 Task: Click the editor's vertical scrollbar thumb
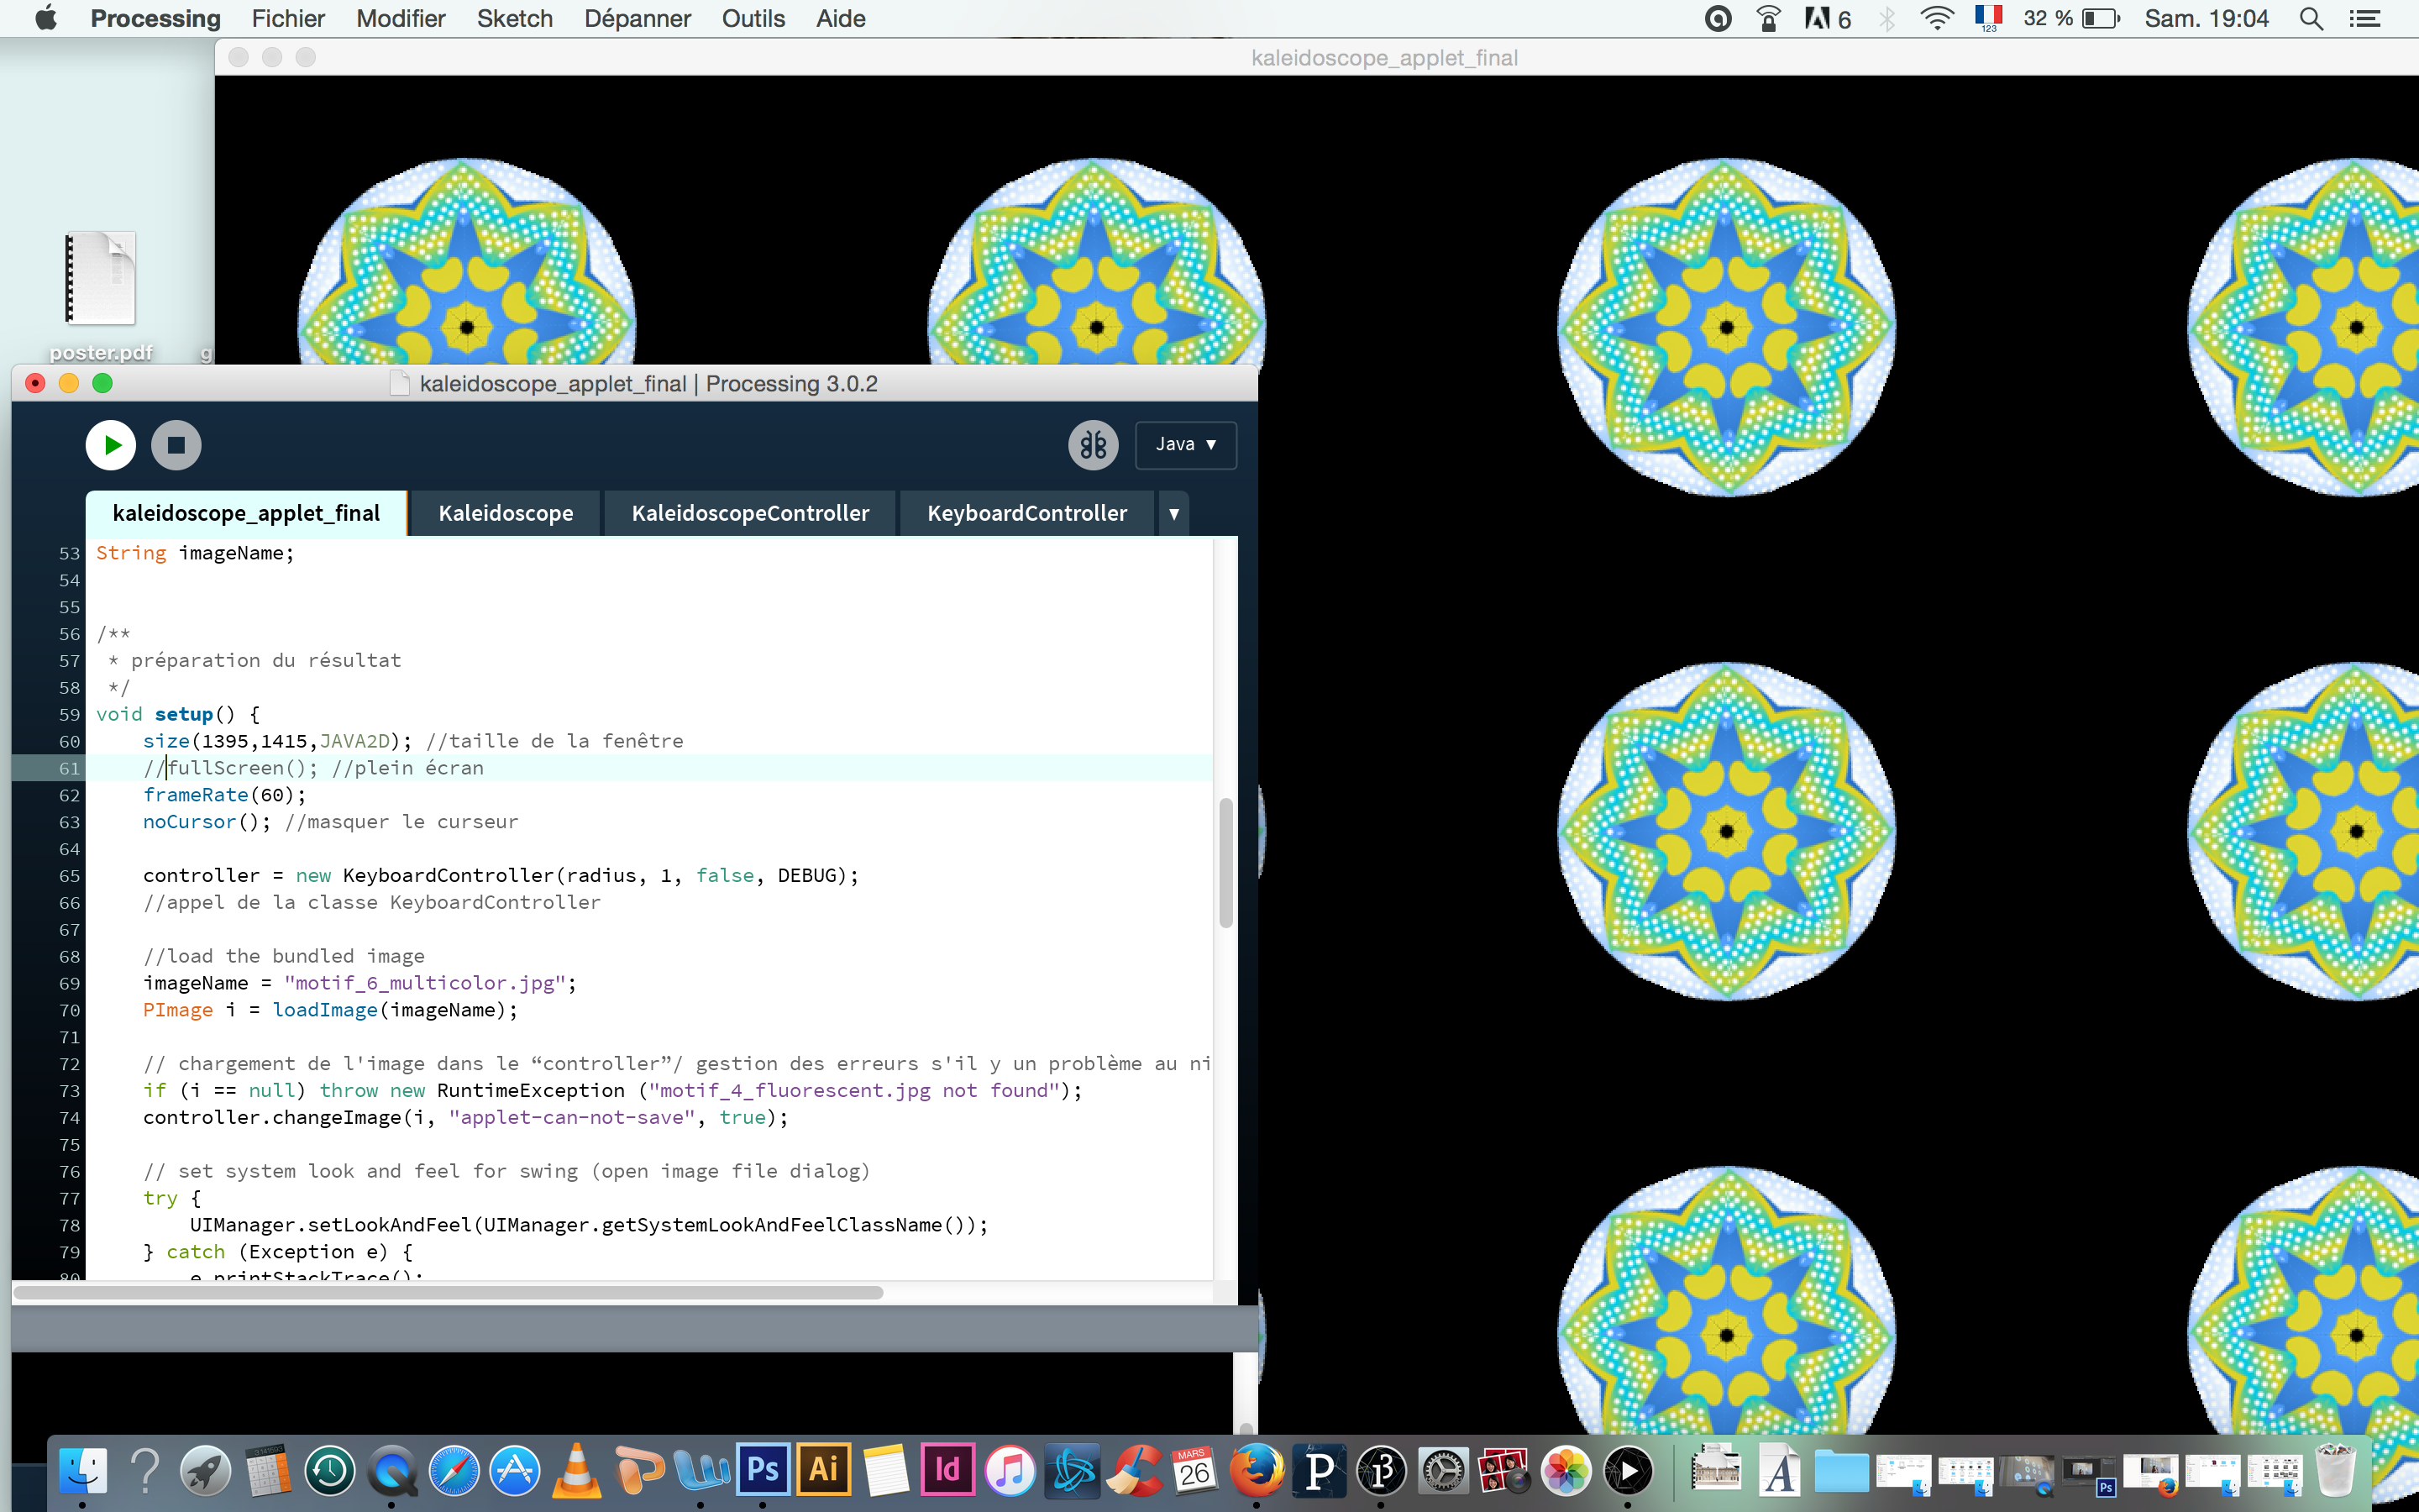click(1225, 862)
